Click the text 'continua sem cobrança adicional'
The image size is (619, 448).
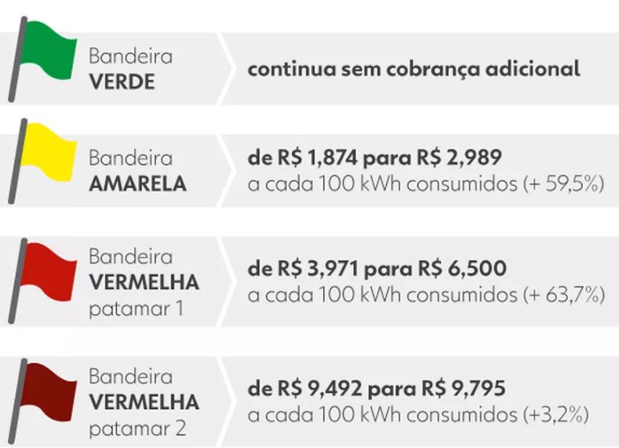(413, 70)
